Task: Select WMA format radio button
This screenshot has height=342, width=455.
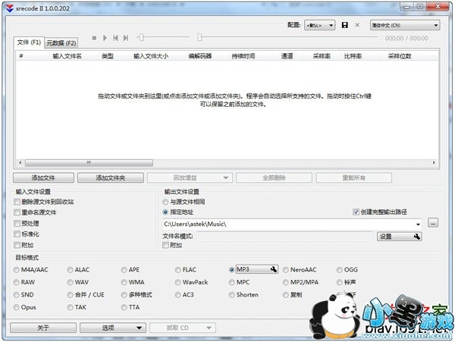Action: click(x=124, y=282)
